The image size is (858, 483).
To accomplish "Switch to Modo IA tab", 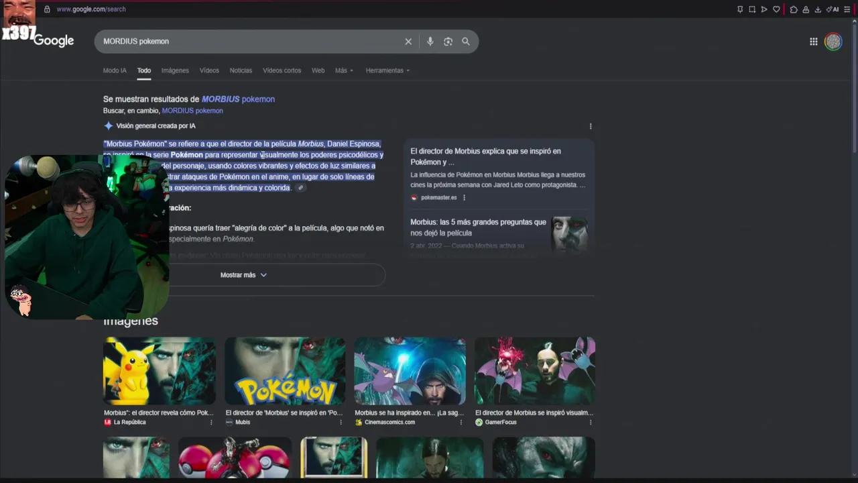I will coord(115,70).
